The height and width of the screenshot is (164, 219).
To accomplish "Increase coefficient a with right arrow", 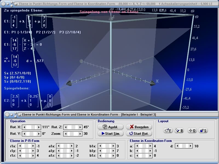I will (150, 146).
